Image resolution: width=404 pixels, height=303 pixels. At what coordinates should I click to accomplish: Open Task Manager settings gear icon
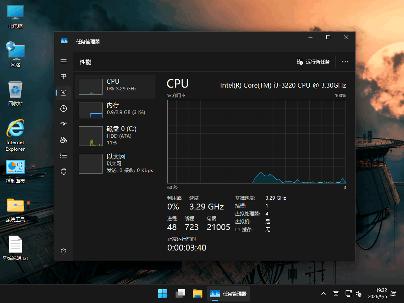pyautogui.click(x=64, y=251)
